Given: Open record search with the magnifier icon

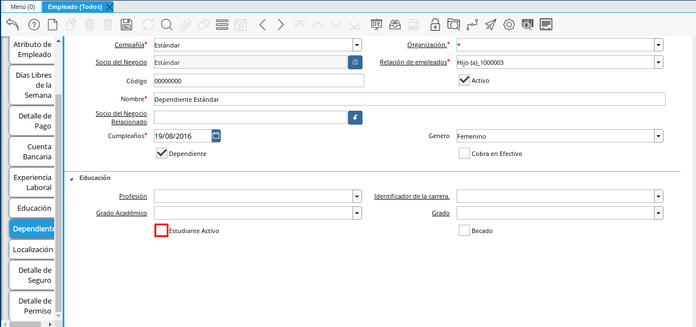Looking at the screenshot, I should coord(166,25).
